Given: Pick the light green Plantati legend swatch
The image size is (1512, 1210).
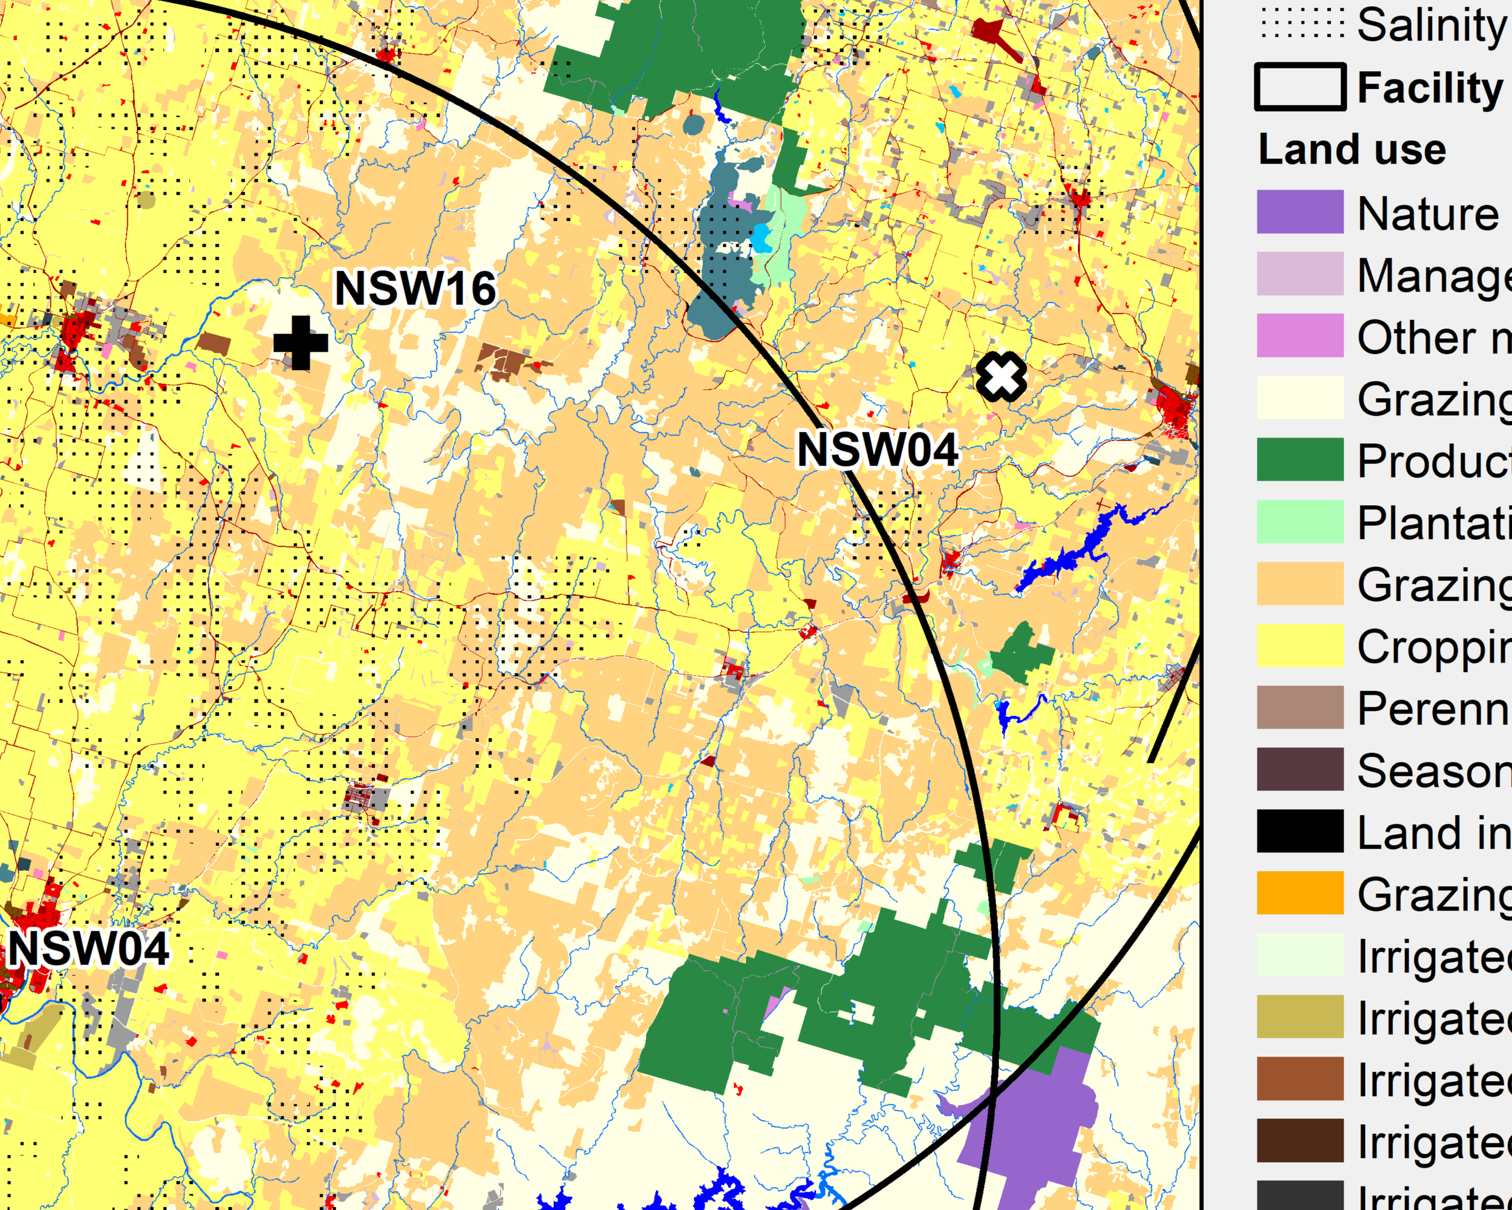Looking at the screenshot, I should 1300,521.
